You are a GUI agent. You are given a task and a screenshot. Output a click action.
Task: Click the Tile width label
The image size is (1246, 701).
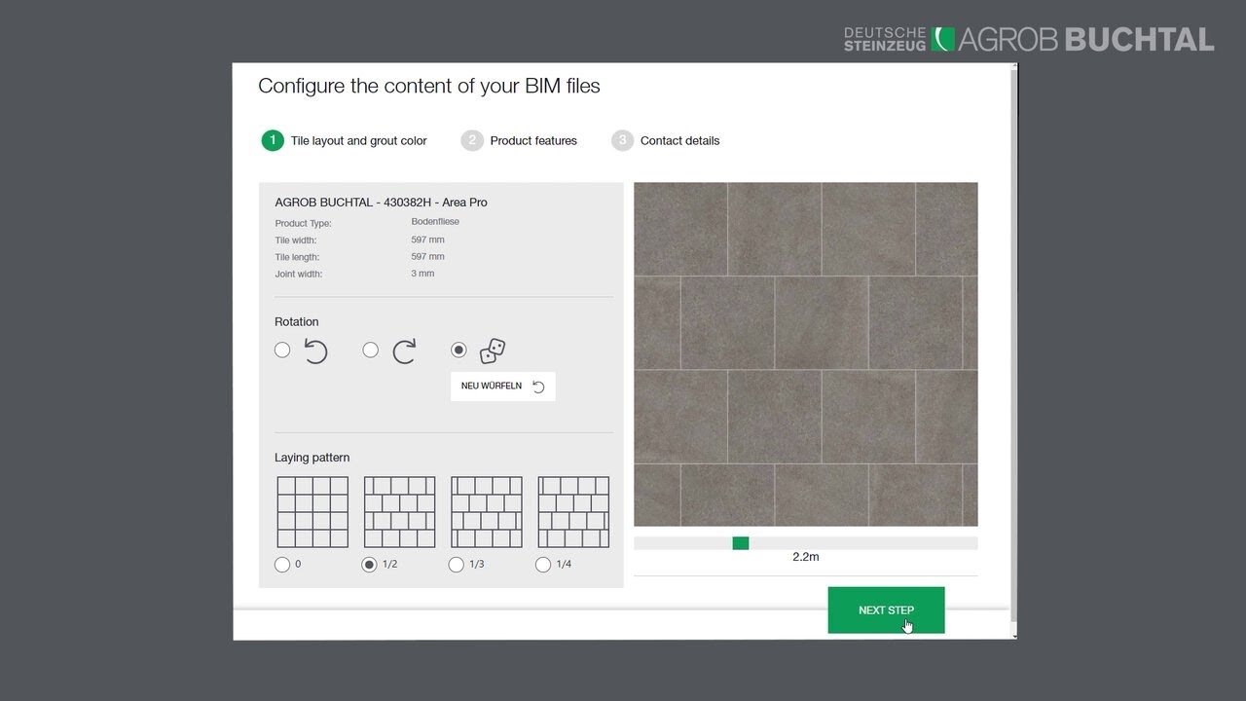pyautogui.click(x=296, y=240)
